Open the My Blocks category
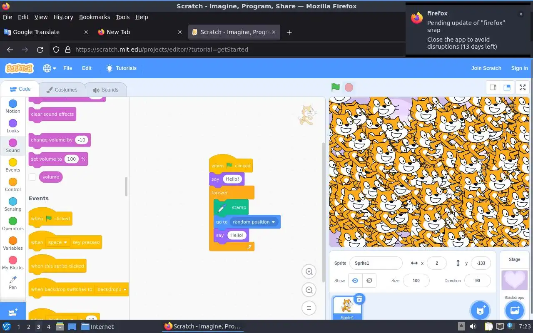 point(13,263)
